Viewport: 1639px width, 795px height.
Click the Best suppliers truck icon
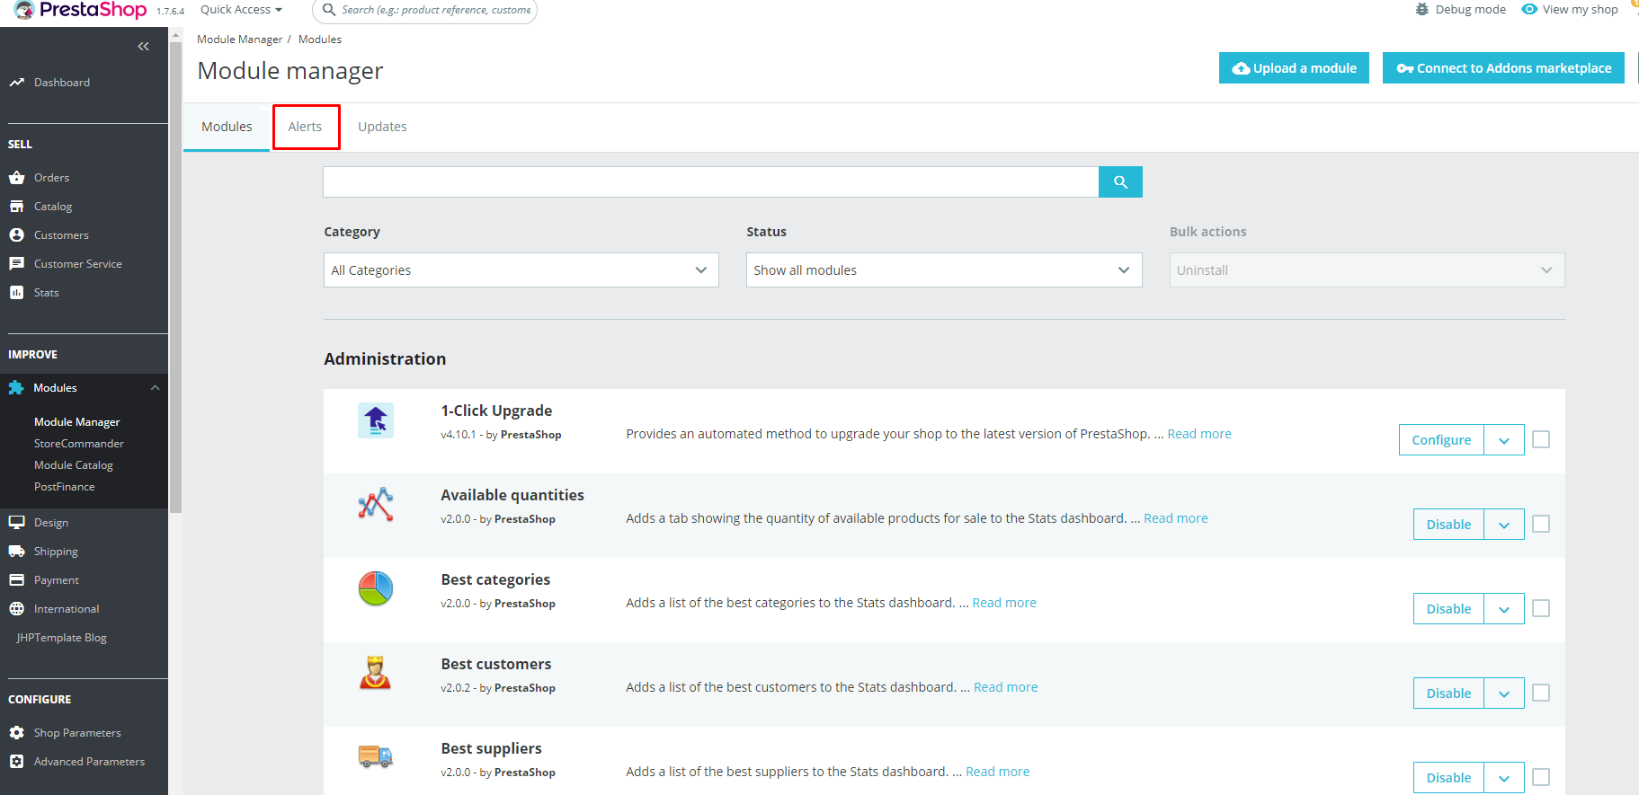(x=376, y=756)
